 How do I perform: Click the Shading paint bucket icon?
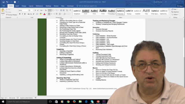(64, 14)
